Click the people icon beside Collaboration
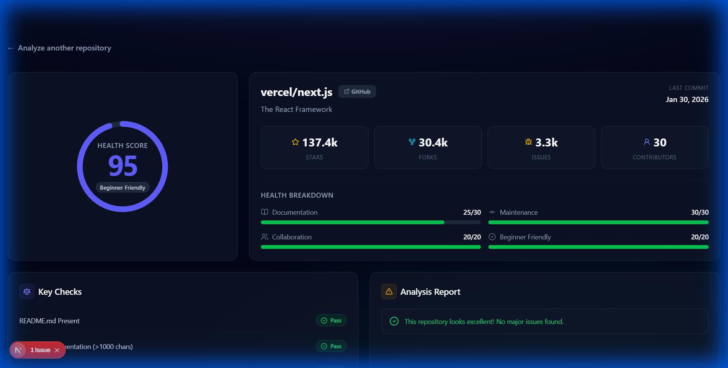 click(x=265, y=236)
